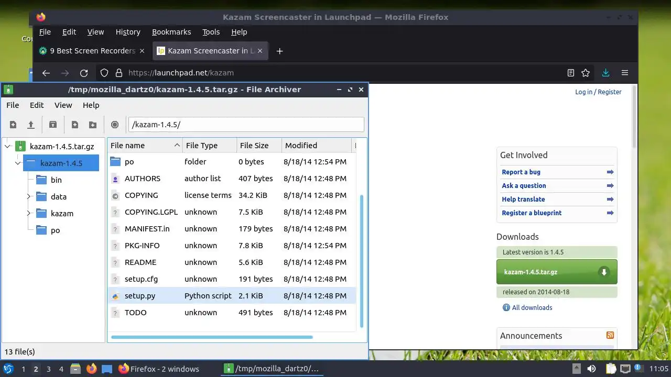Select COPYING.LGPL file row
This screenshot has width=671, height=377.
point(231,212)
